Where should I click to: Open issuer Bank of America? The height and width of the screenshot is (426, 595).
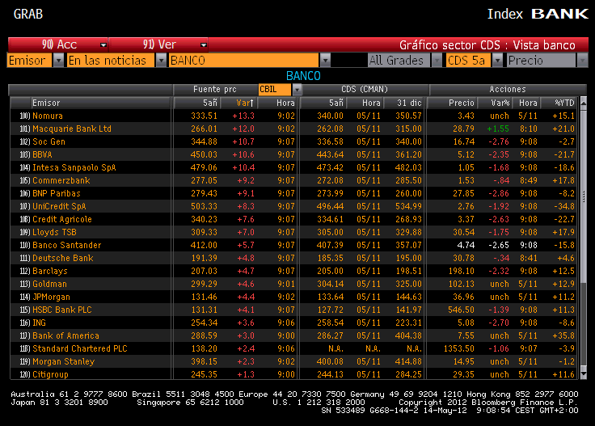tap(65, 335)
